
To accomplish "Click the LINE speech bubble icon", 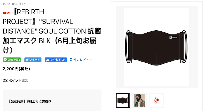I will click(x=5, y=60).
